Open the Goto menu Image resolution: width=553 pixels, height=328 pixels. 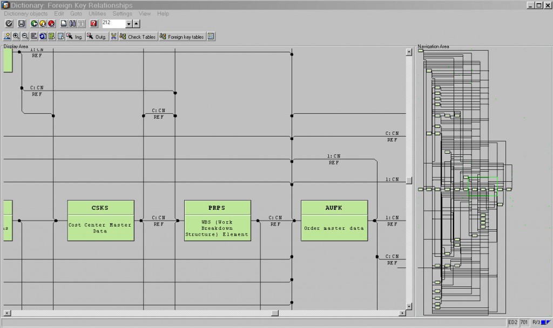(x=76, y=13)
